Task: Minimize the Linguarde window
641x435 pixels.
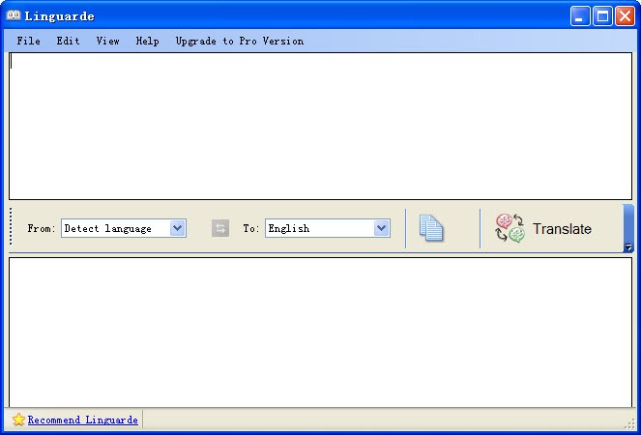Action: tap(580, 16)
